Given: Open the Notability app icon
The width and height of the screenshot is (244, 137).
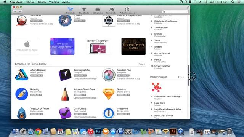Looking at the screenshot, I should (x=22, y=94).
